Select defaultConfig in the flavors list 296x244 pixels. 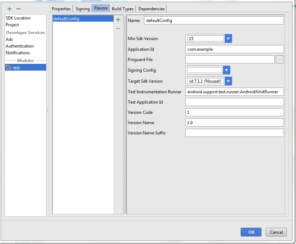tap(66, 19)
